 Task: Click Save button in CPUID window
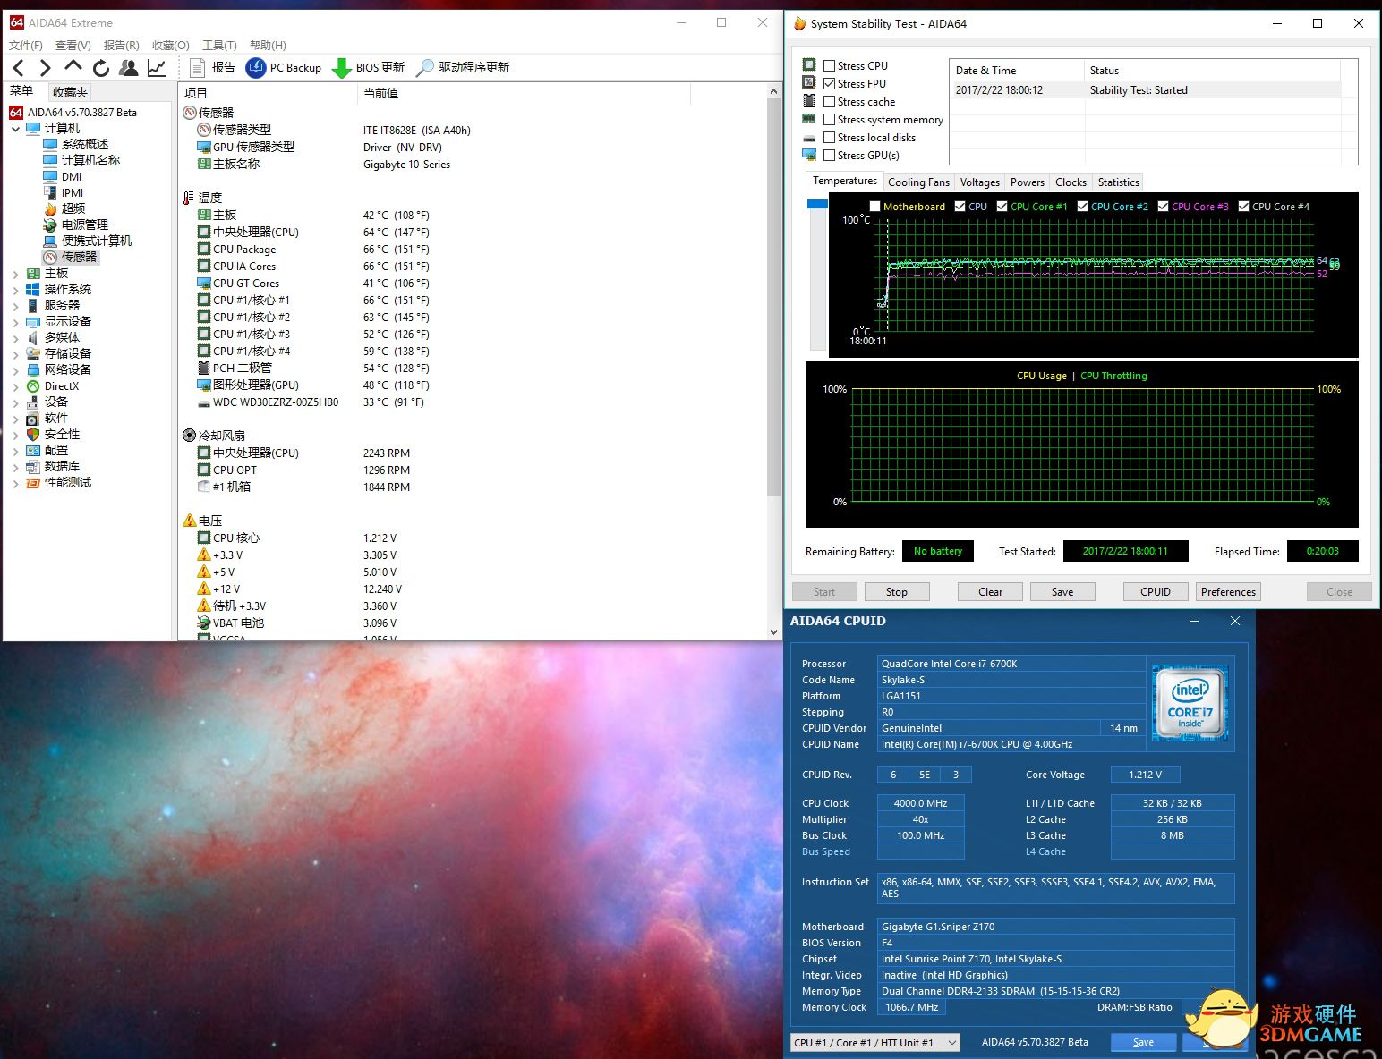pos(1143,1042)
